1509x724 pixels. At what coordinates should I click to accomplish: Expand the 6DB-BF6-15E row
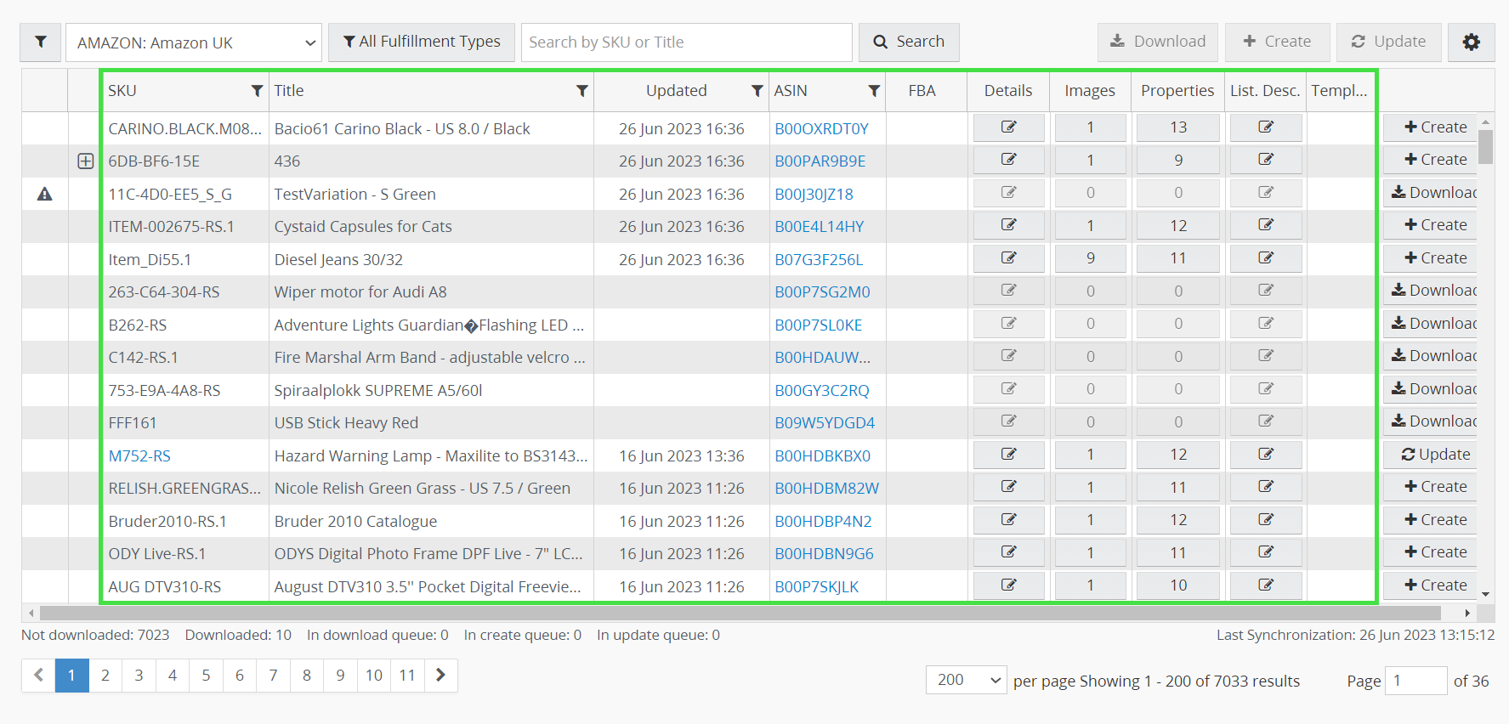coord(85,161)
